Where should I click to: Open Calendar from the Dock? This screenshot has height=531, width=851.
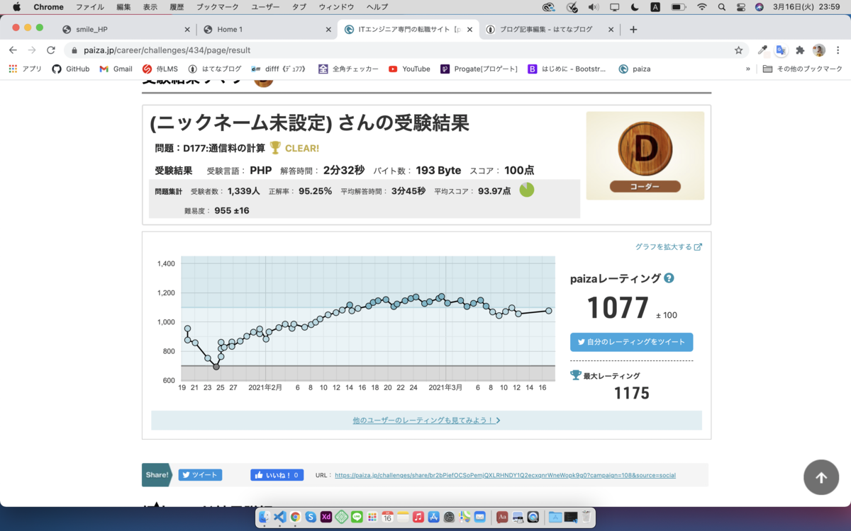(x=388, y=518)
